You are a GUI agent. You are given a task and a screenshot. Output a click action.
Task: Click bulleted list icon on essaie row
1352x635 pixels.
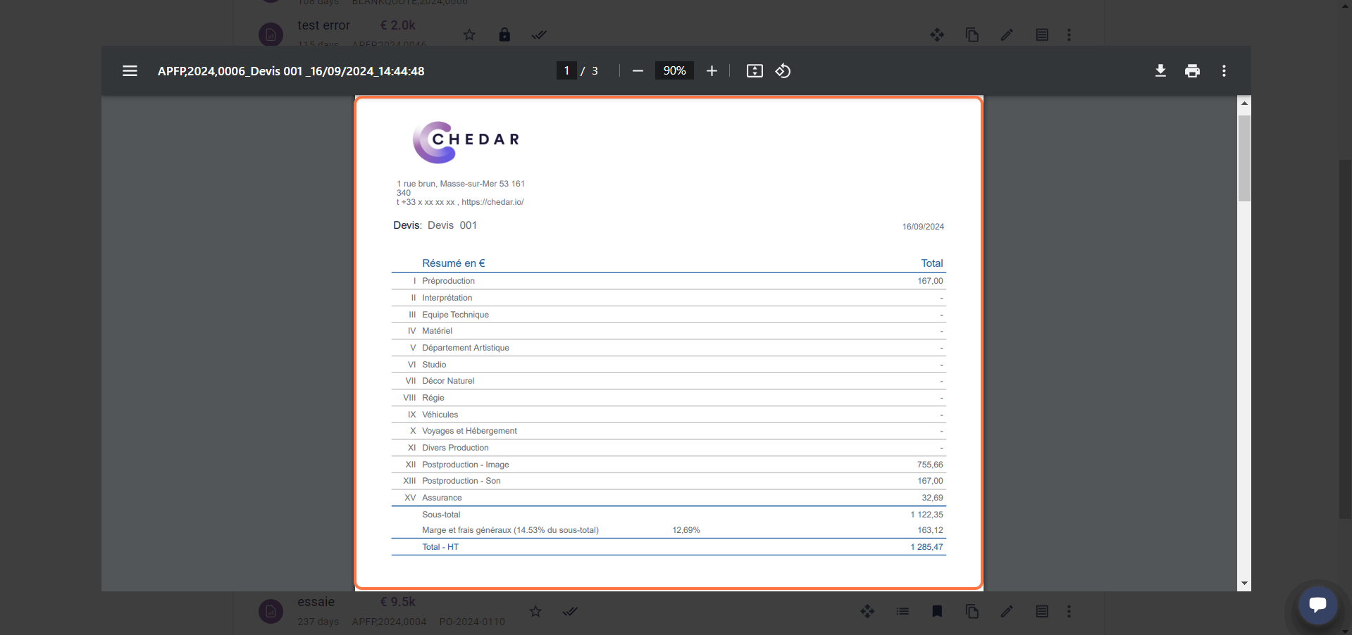click(903, 611)
